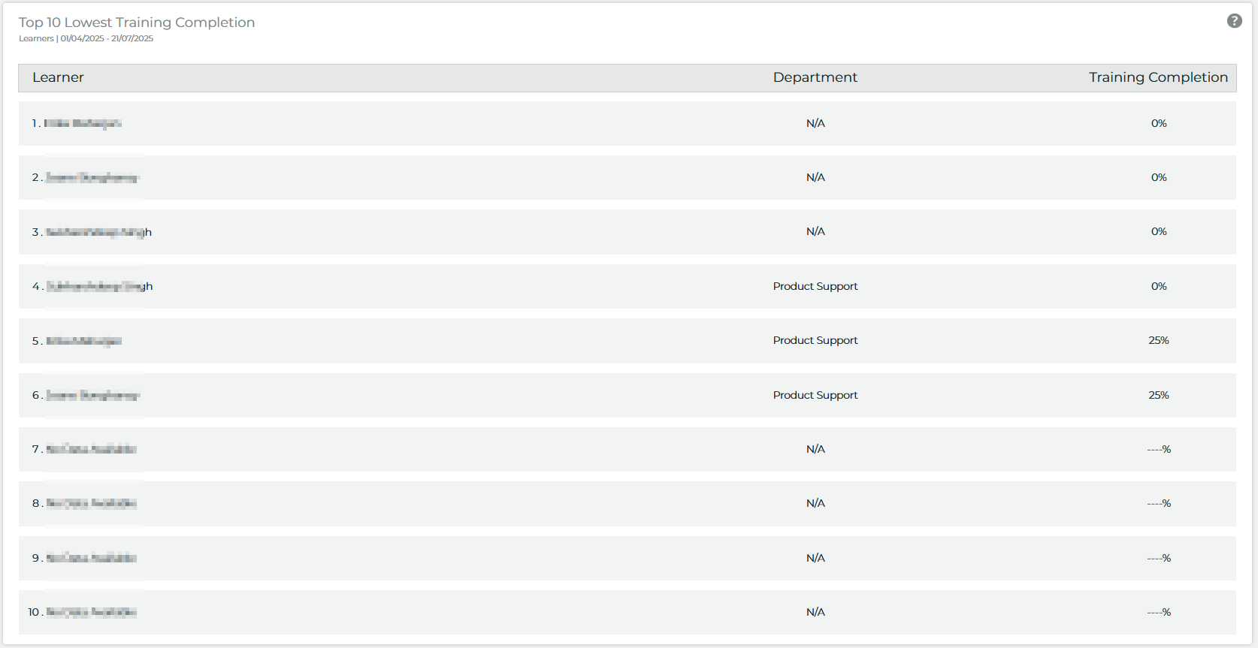
Task: Click Product Support in row 4
Action: click(x=815, y=286)
